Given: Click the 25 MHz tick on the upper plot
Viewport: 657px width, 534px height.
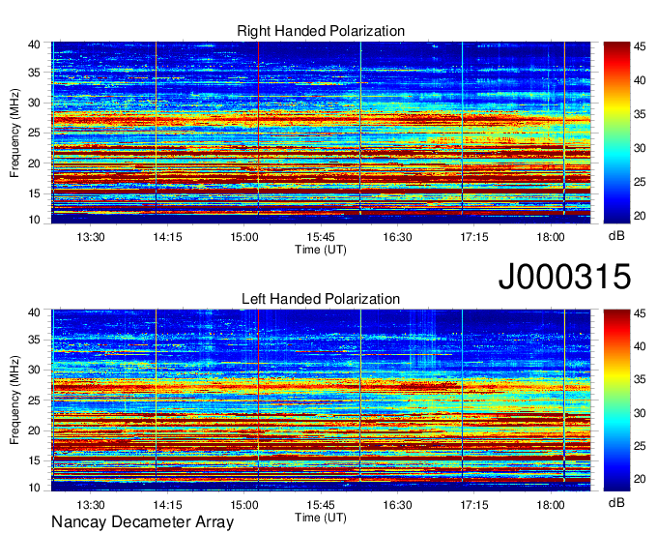Looking at the screenshot, I should [x=34, y=133].
